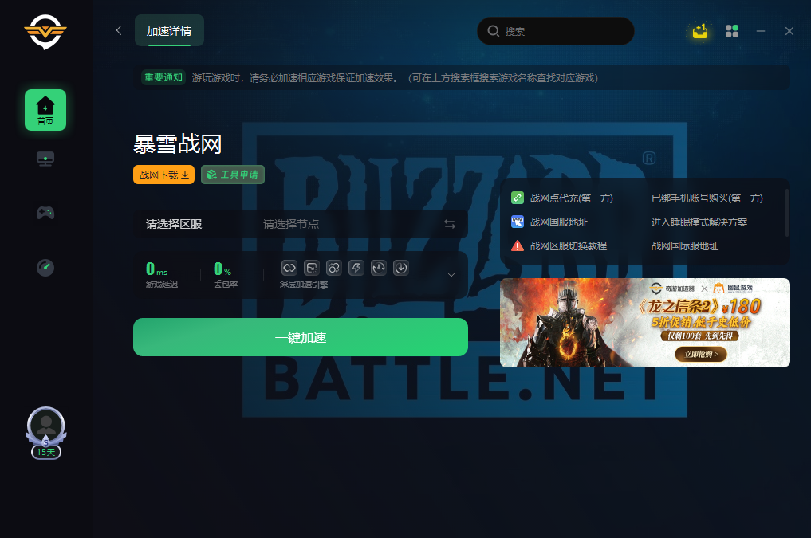
Task: Click the 工具申请 button
Action: point(233,175)
